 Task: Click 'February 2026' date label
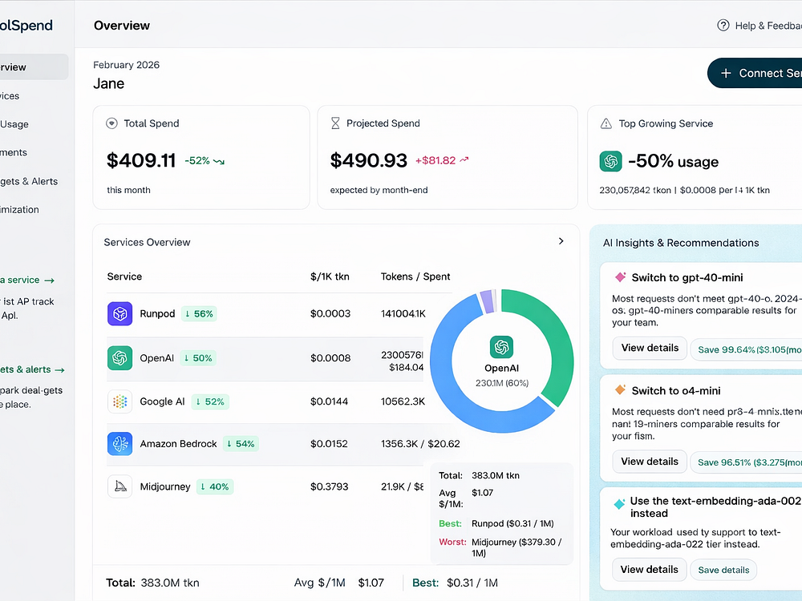(x=127, y=65)
